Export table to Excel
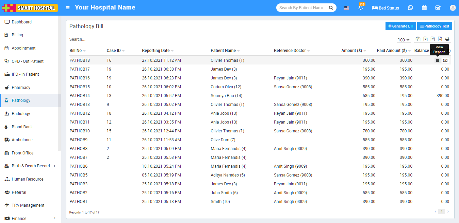The image size is (459, 223). click(x=425, y=39)
